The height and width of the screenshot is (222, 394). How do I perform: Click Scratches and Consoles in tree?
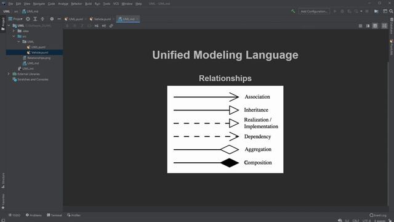pos(33,80)
